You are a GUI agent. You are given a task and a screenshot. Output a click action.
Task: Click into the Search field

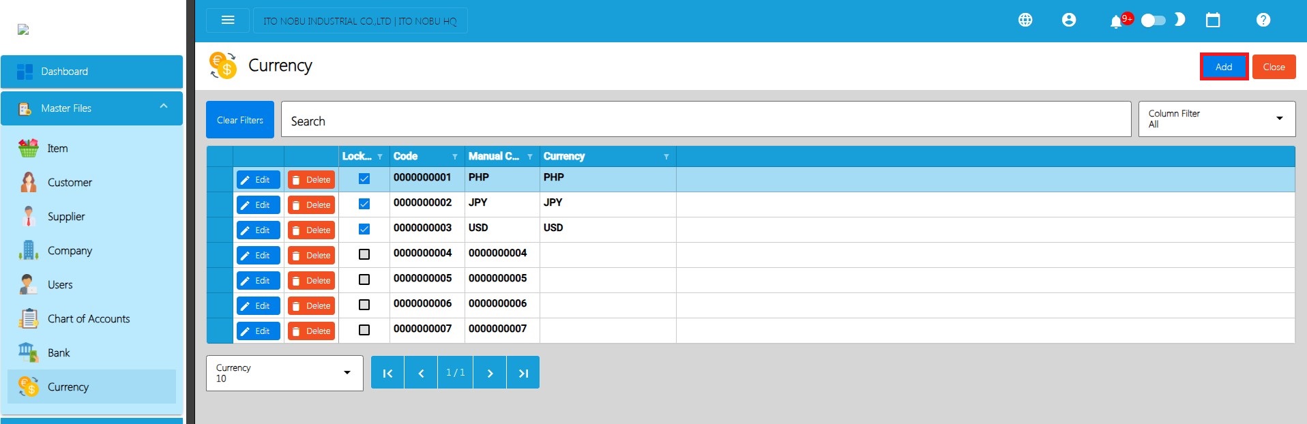[x=705, y=121]
